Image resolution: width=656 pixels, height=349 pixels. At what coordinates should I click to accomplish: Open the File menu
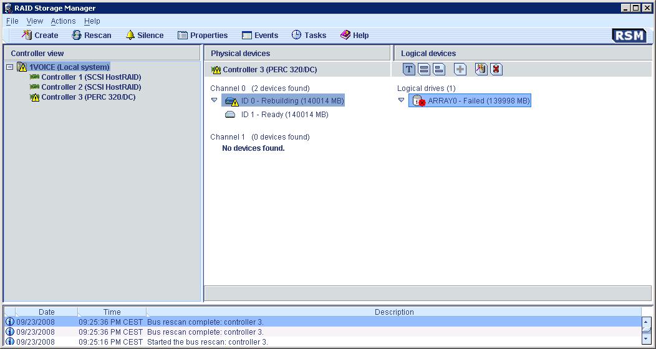(x=12, y=21)
